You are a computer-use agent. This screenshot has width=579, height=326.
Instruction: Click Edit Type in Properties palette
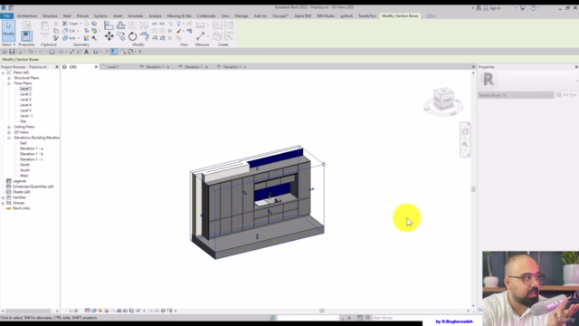point(567,95)
